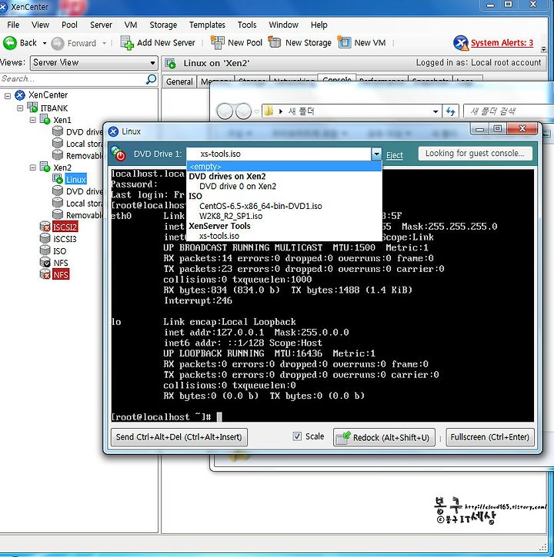Click the Eject link

pos(395,155)
